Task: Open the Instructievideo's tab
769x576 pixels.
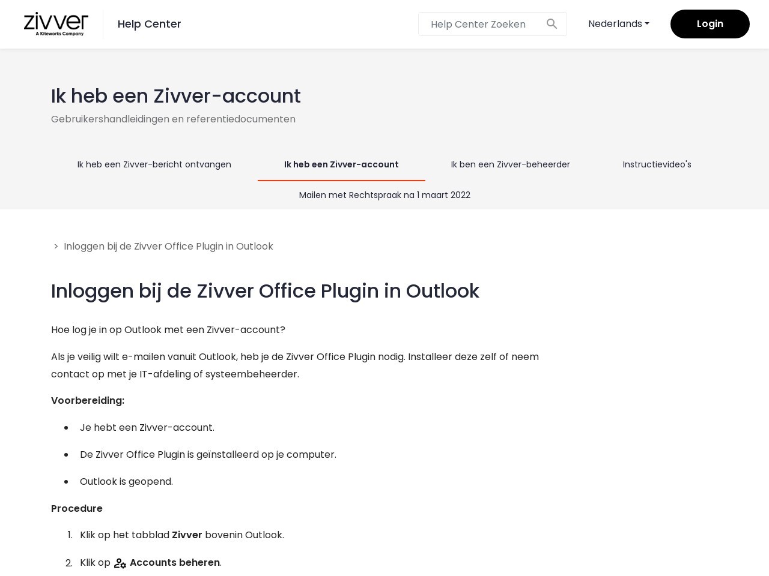Action: (x=657, y=164)
